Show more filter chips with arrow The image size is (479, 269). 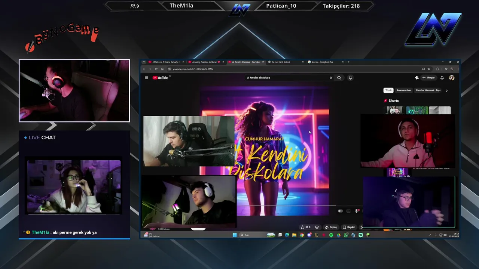tap(446, 90)
